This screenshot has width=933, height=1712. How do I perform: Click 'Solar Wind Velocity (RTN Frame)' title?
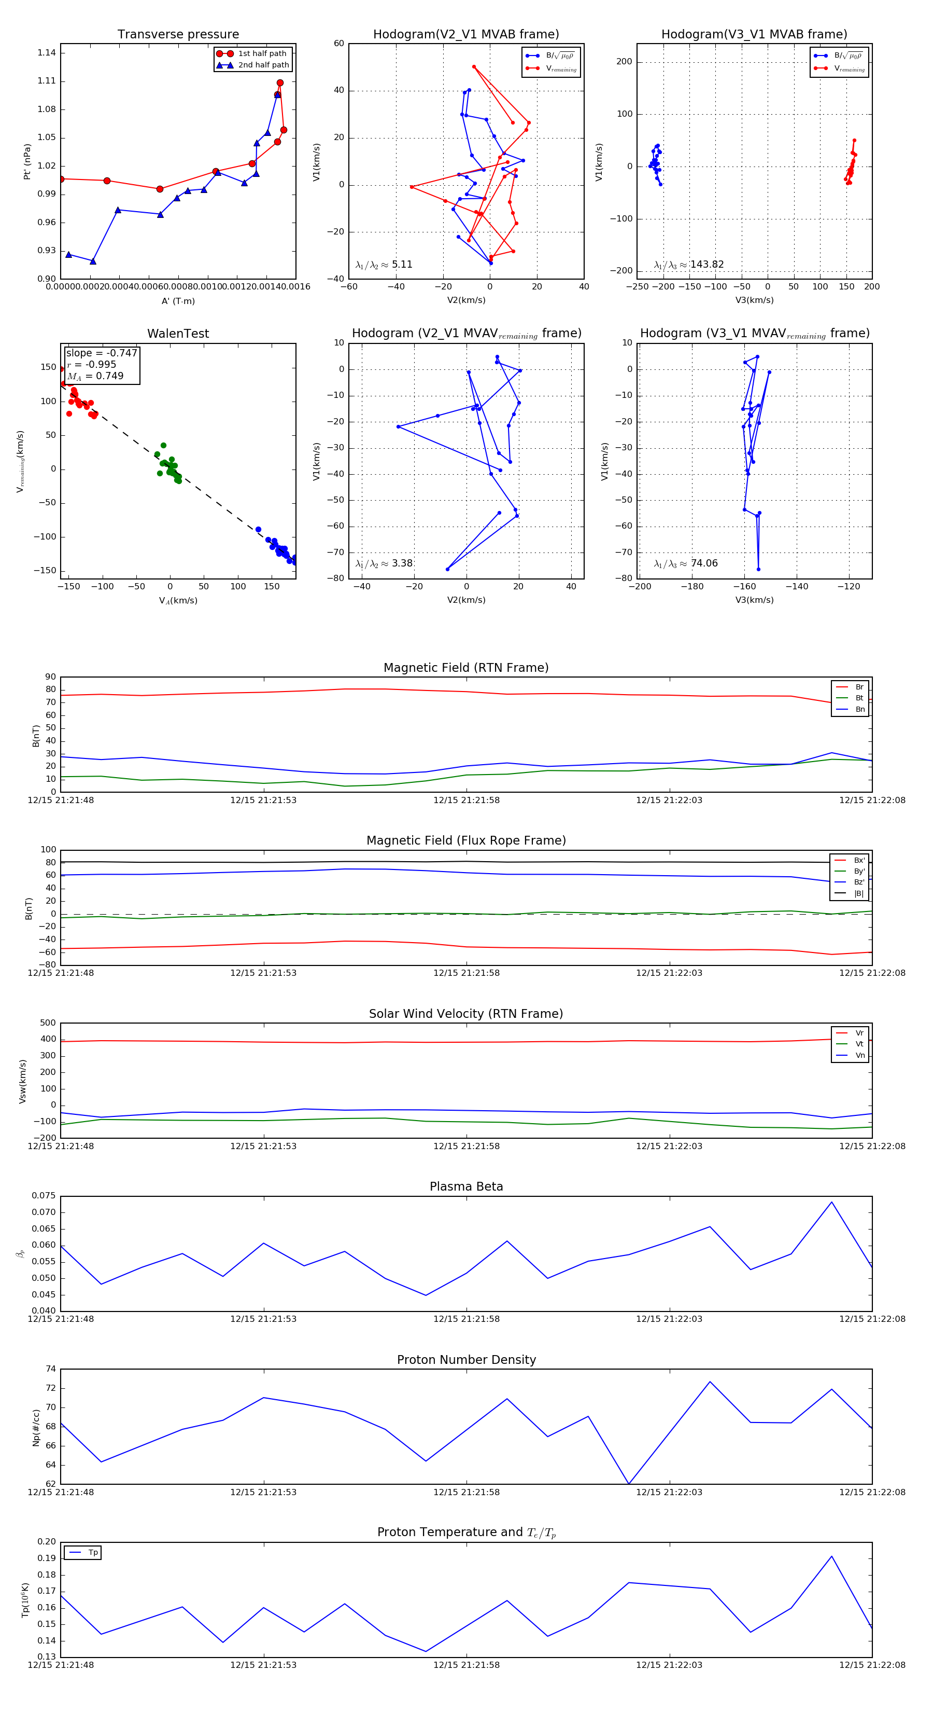[466, 1014]
